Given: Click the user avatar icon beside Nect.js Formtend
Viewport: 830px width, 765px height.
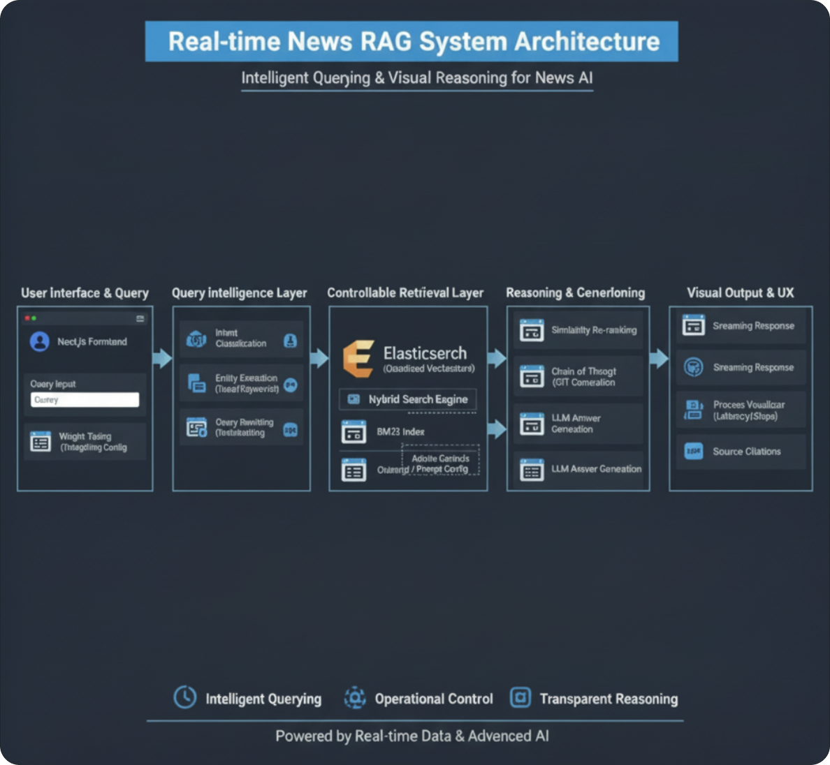Looking at the screenshot, I should click(x=39, y=341).
